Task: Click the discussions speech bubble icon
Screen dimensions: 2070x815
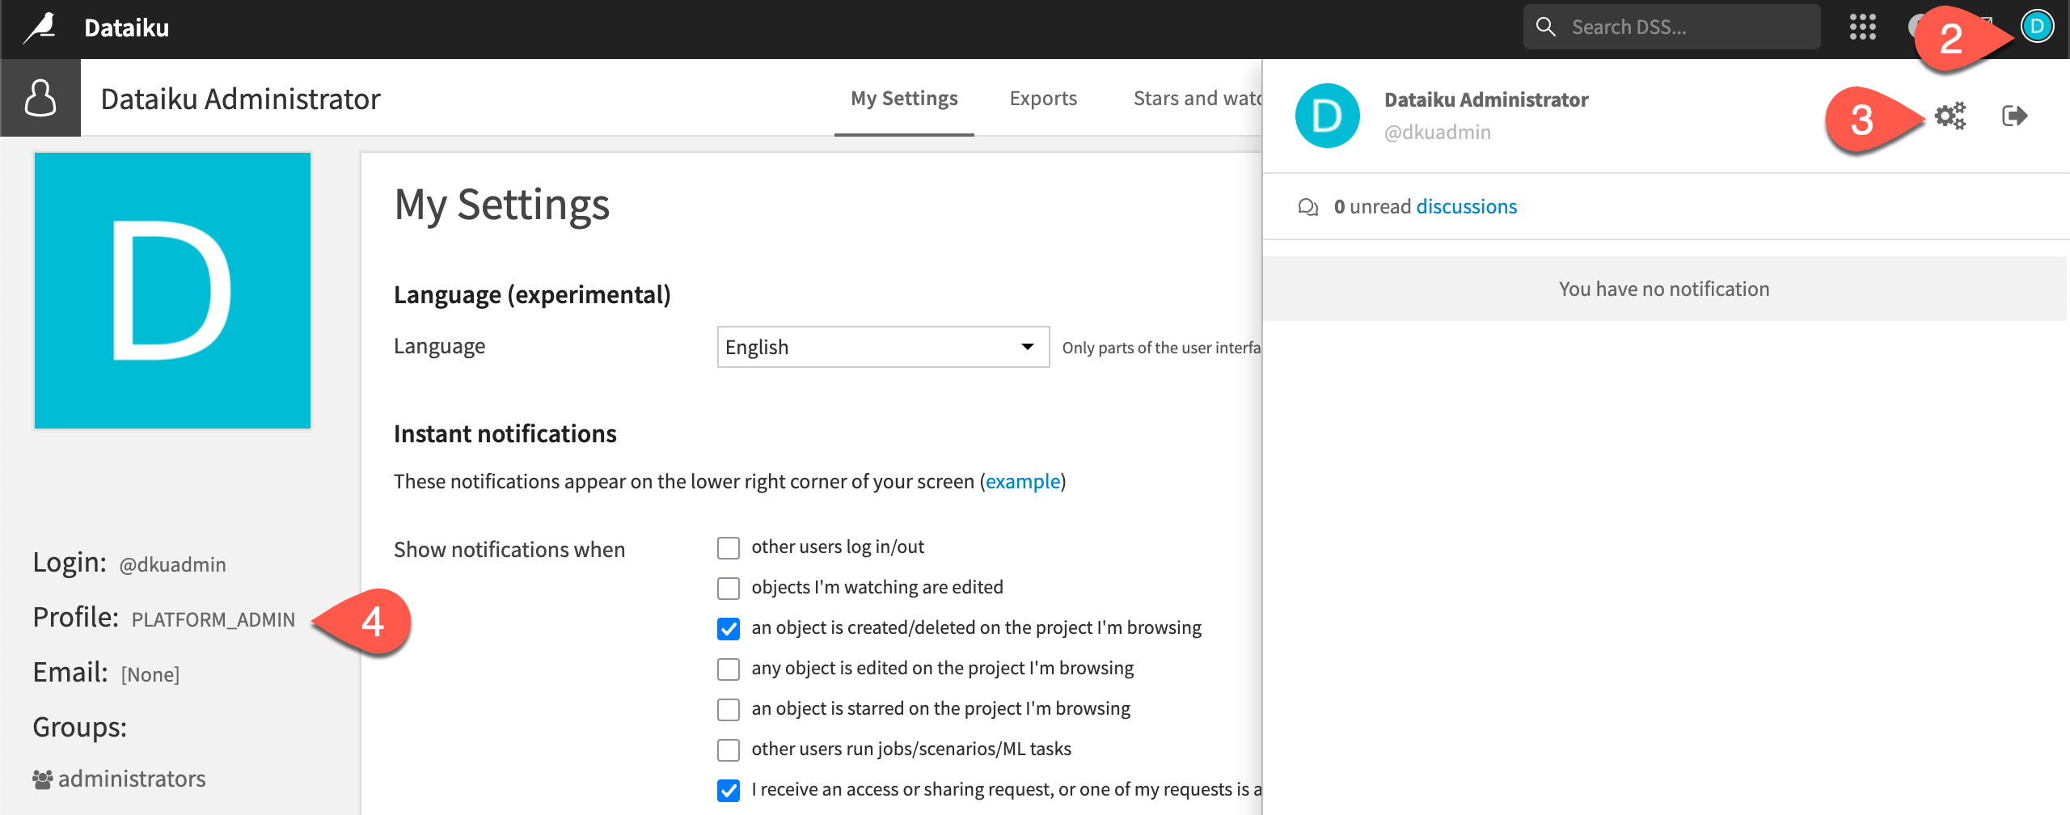Action: (x=1307, y=207)
